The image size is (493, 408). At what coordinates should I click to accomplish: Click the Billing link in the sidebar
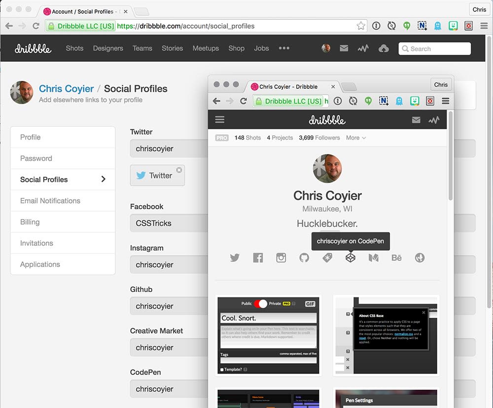click(30, 222)
